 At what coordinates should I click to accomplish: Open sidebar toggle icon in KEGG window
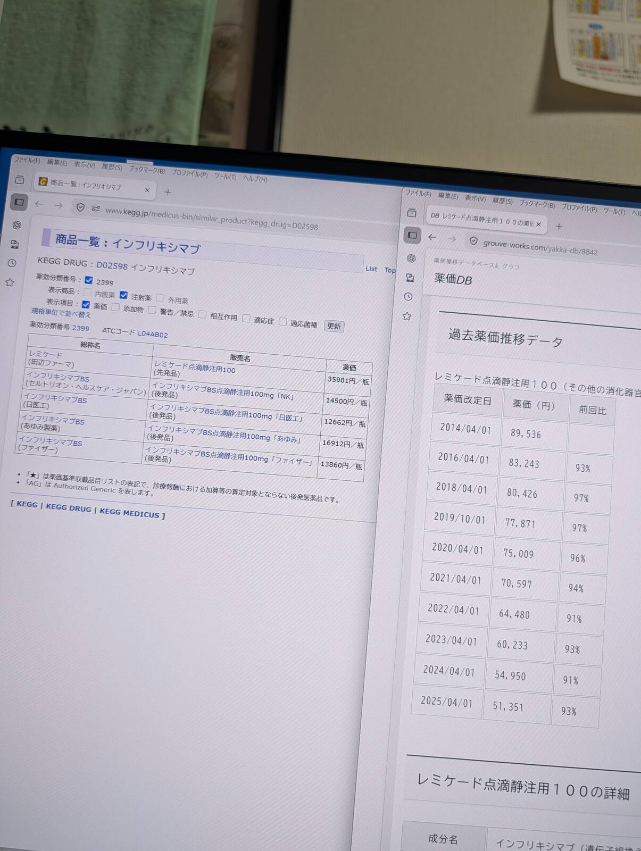pyautogui.click(x=19, y=202)
